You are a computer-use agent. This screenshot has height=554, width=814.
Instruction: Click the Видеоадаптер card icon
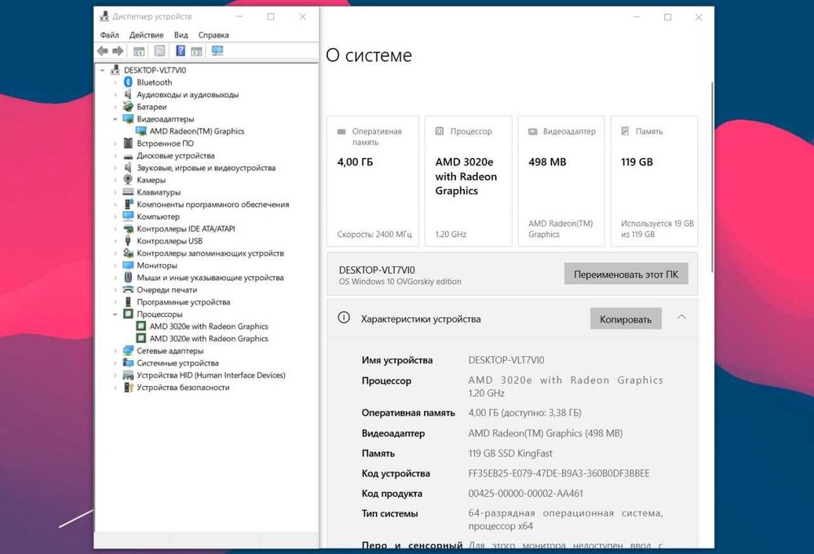(532, 131)
